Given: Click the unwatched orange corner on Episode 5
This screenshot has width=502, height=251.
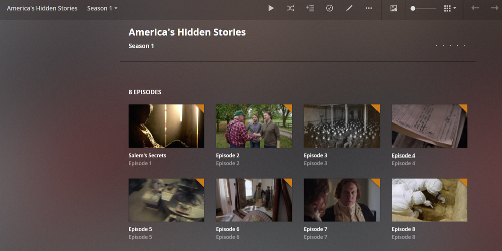Looking at the screenshot, I should (x=201, y=182).
